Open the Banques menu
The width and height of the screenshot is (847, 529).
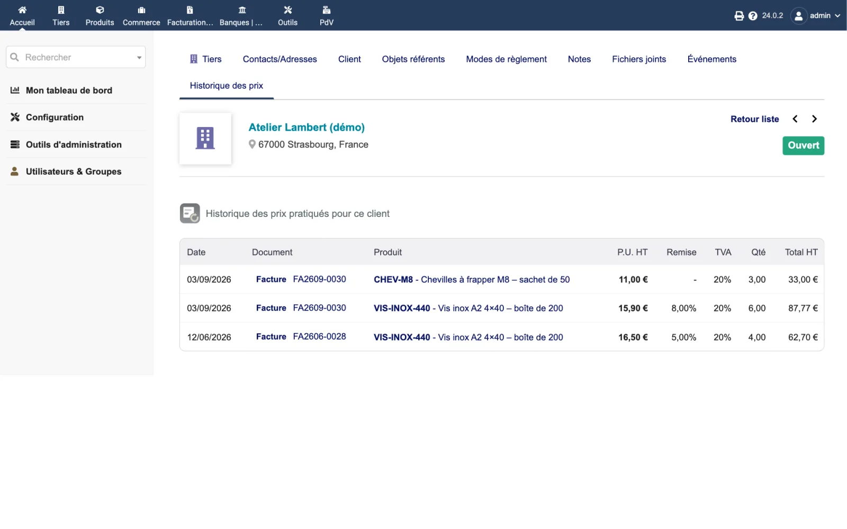[241, 15]
